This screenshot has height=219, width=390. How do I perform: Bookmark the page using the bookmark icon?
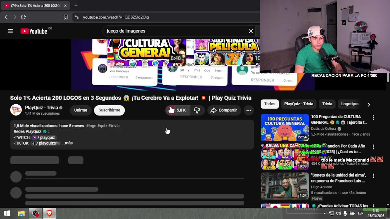point(66,17)
